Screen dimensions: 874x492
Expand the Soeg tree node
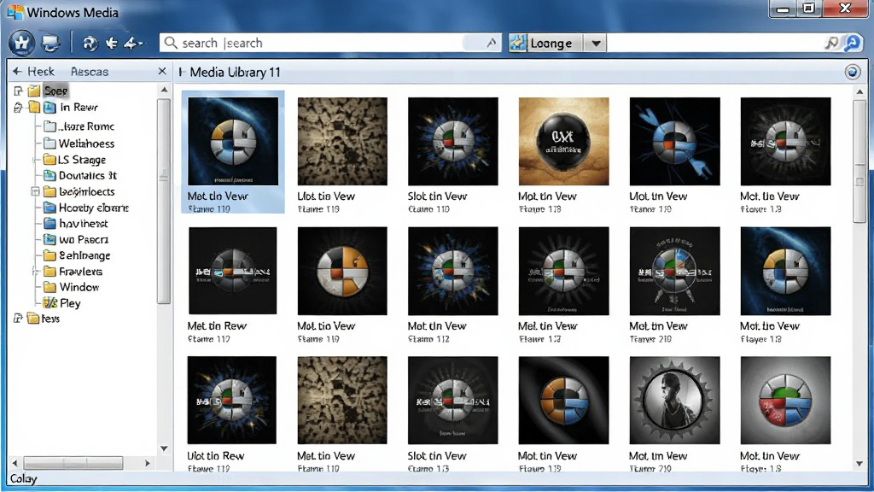pos(19,91)
